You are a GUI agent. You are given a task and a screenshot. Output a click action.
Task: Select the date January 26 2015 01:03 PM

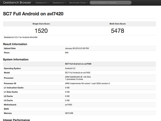[77, 48]
